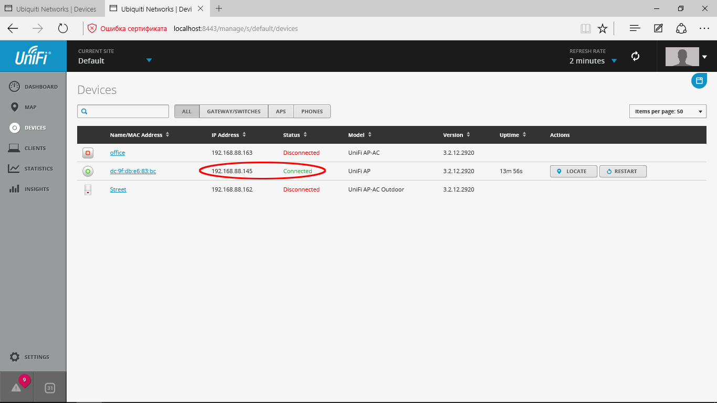Open the user avatar menu
The height and width of the screenshot is (403, 717).
coord(687,57)
